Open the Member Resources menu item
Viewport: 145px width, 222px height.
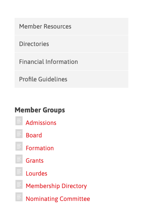tap(71, 26)
